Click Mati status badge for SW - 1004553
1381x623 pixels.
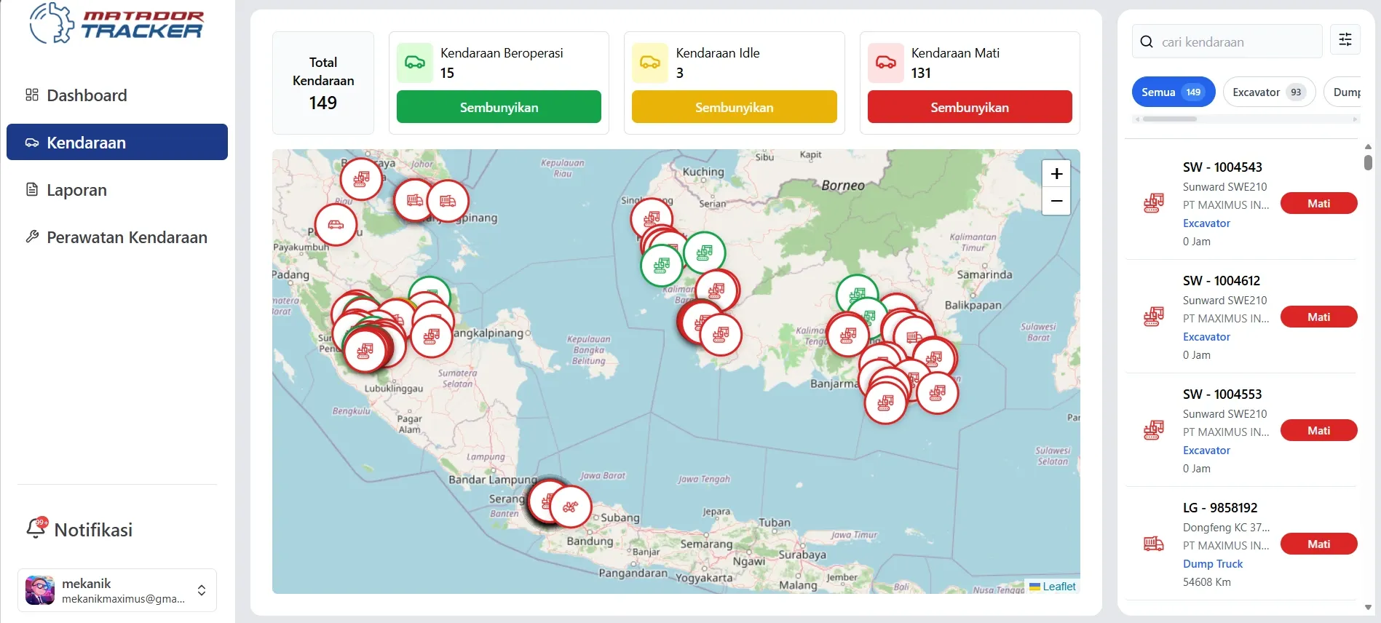(1318, 430)
